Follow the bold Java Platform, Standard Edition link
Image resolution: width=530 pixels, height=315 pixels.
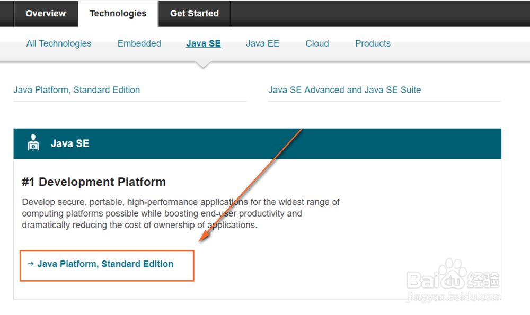(105, 264)
